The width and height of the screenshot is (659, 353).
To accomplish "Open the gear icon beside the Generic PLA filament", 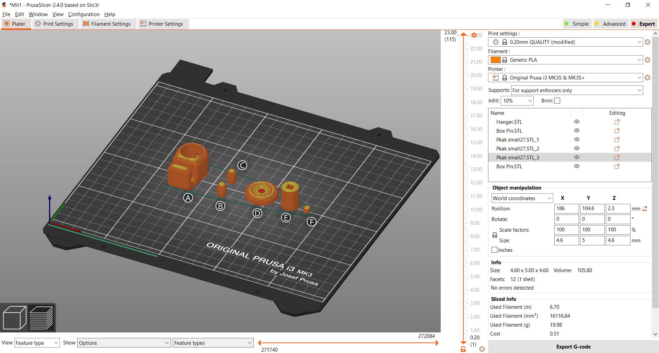I will coord(647,60).
